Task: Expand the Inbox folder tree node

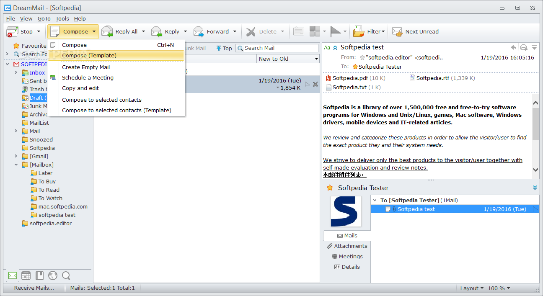Action: pos(16,72)
